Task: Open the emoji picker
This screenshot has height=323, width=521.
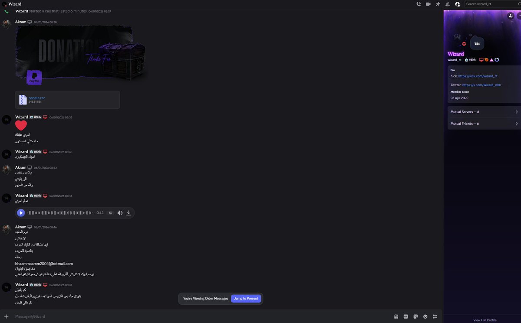Action: pos(425,316)
